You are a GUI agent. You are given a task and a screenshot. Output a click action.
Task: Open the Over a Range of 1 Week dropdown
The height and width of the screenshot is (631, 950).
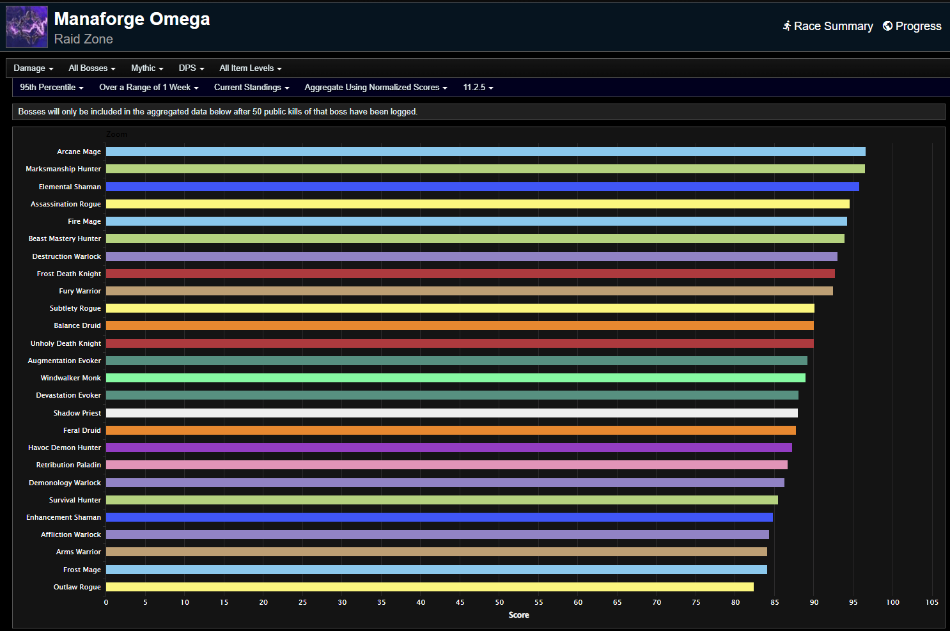148,88
